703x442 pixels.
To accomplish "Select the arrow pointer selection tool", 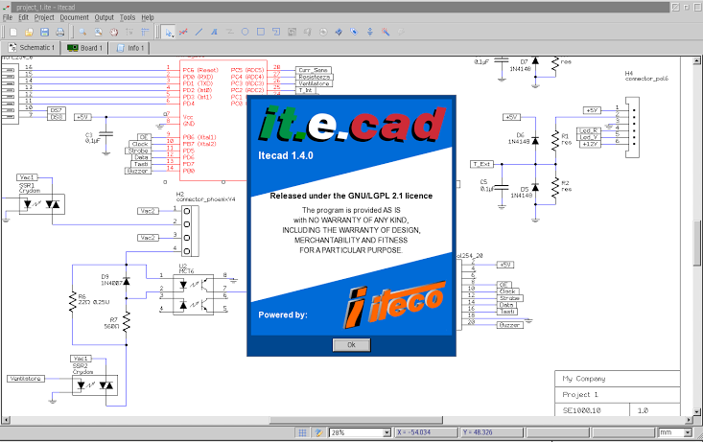I will [x=168, y=32].
